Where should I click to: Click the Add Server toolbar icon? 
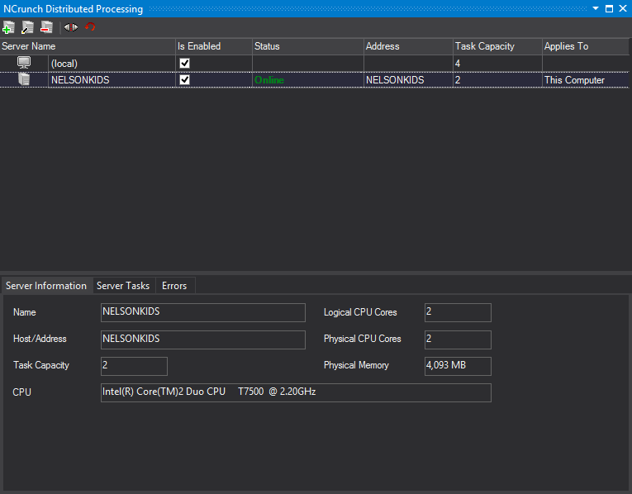[8, 27]
